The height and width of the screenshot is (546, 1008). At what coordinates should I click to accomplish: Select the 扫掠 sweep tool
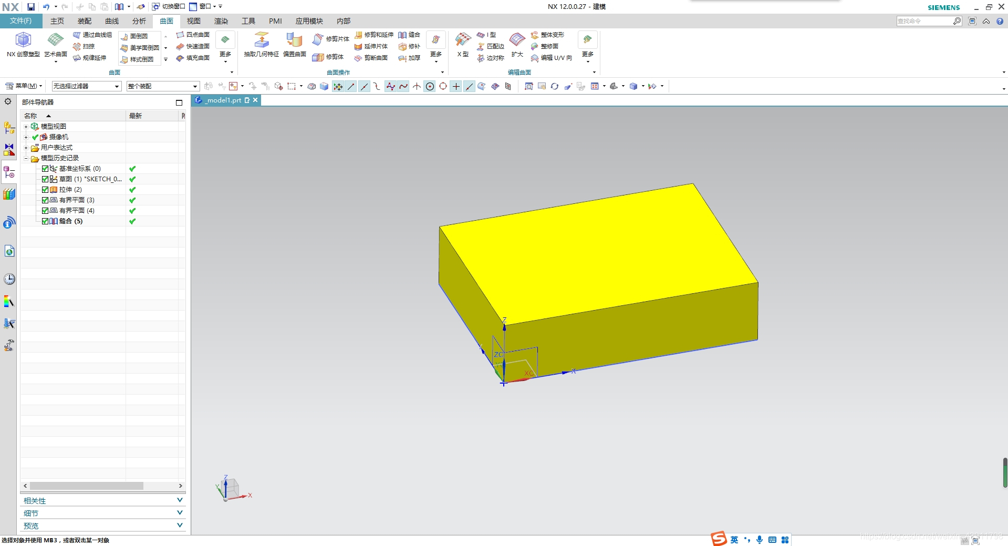[84, 46]
